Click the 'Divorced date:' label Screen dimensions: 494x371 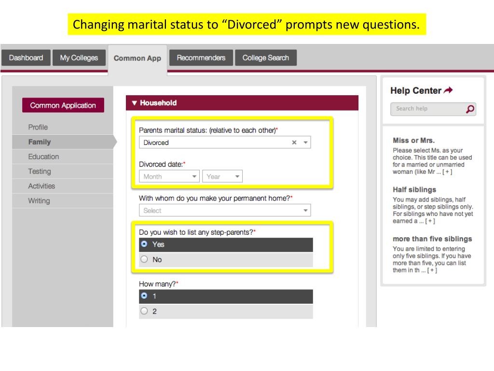(161, 164)
